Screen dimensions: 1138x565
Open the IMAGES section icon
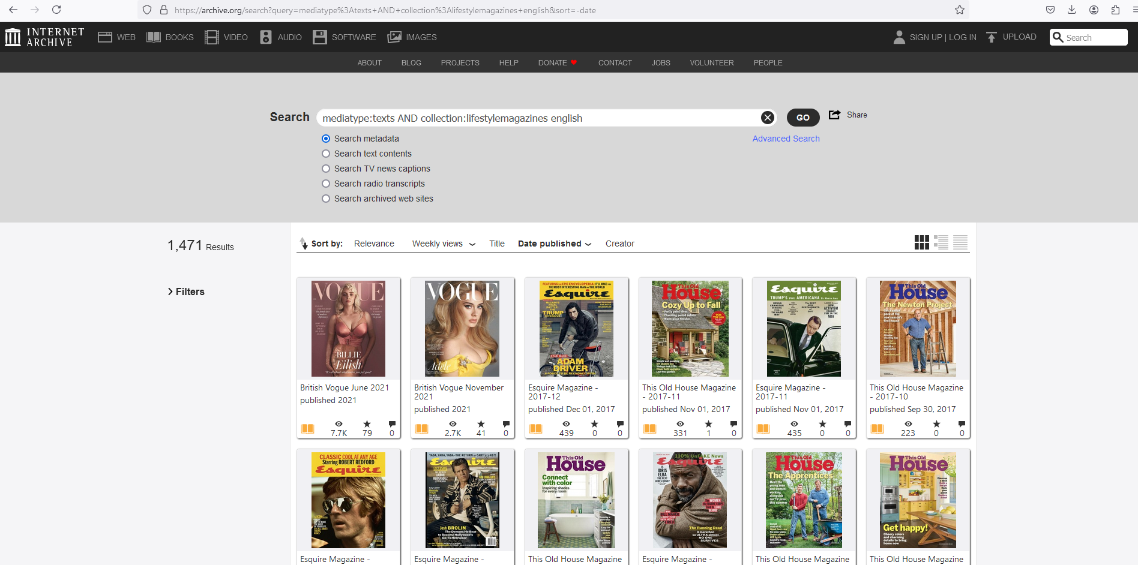[x=394, y=37]
